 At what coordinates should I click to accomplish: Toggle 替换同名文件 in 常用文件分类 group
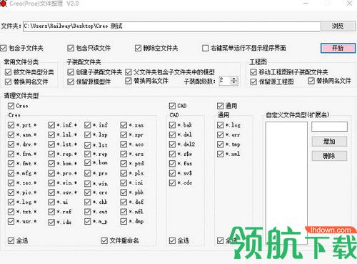[8, 82]
